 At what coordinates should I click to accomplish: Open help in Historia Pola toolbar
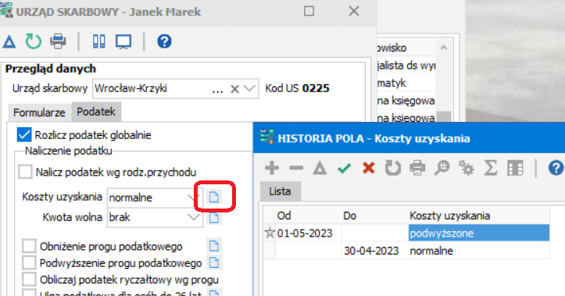[556, 168]
